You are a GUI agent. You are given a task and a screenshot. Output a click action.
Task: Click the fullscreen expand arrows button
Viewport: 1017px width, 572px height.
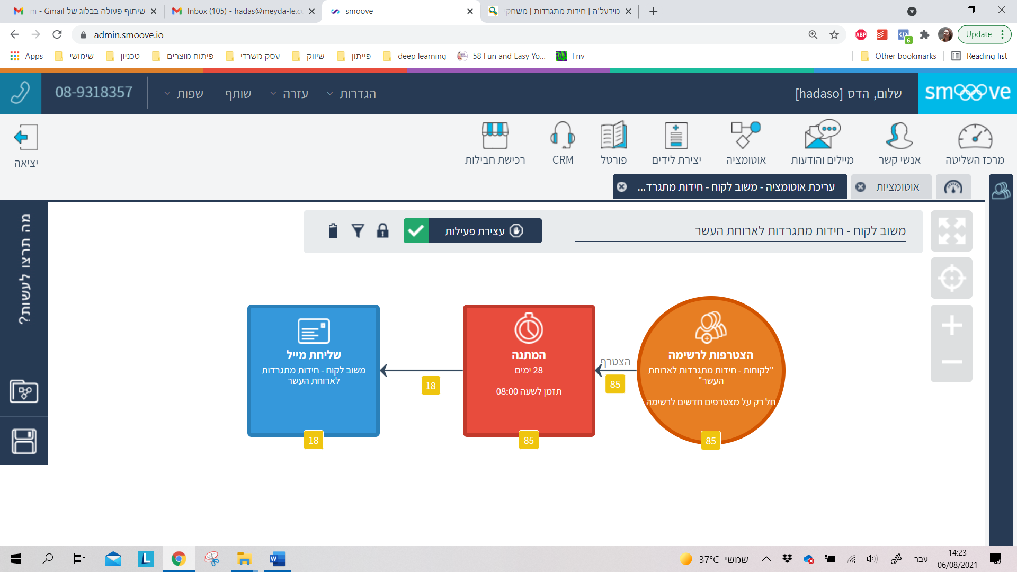951,231
